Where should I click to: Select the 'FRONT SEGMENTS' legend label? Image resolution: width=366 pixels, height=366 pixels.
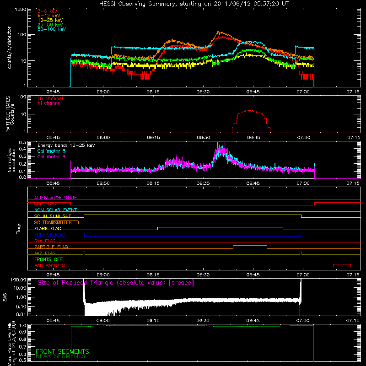(x=62, y=351)
